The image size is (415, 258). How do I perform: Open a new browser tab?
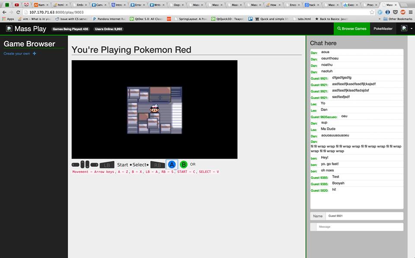click(404, 5)
